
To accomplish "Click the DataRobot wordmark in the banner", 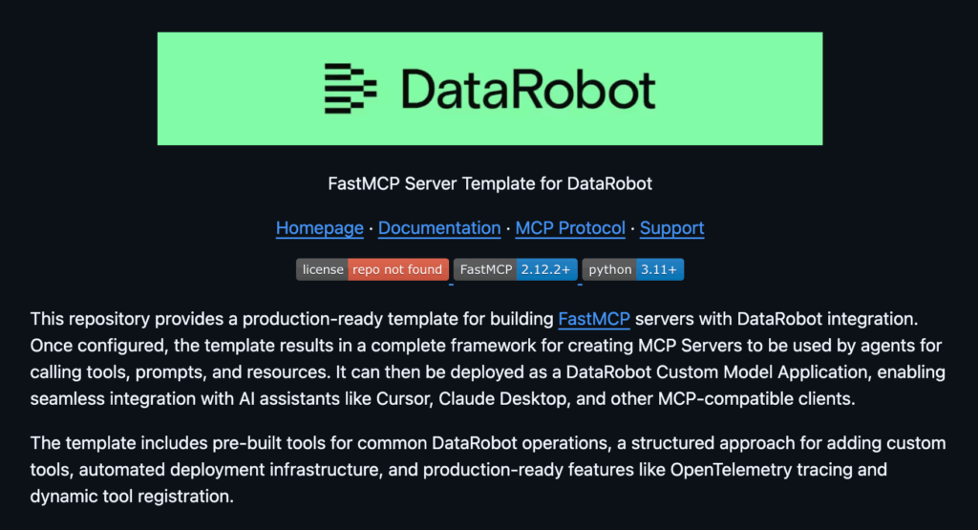I will 528,89.
